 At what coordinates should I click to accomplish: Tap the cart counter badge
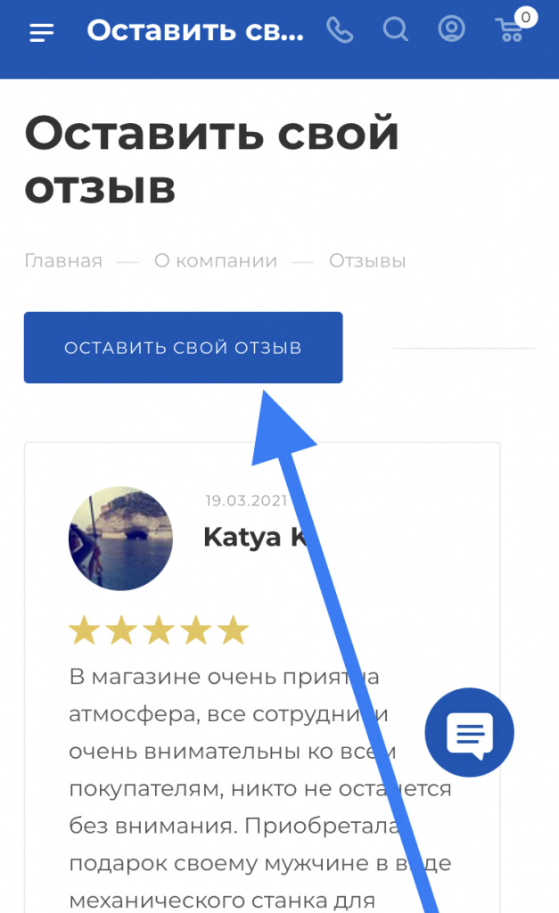point(526,18)
